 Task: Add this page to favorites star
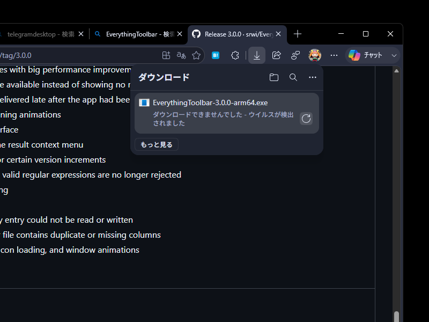pyautogui.click(x=196, y=55)
